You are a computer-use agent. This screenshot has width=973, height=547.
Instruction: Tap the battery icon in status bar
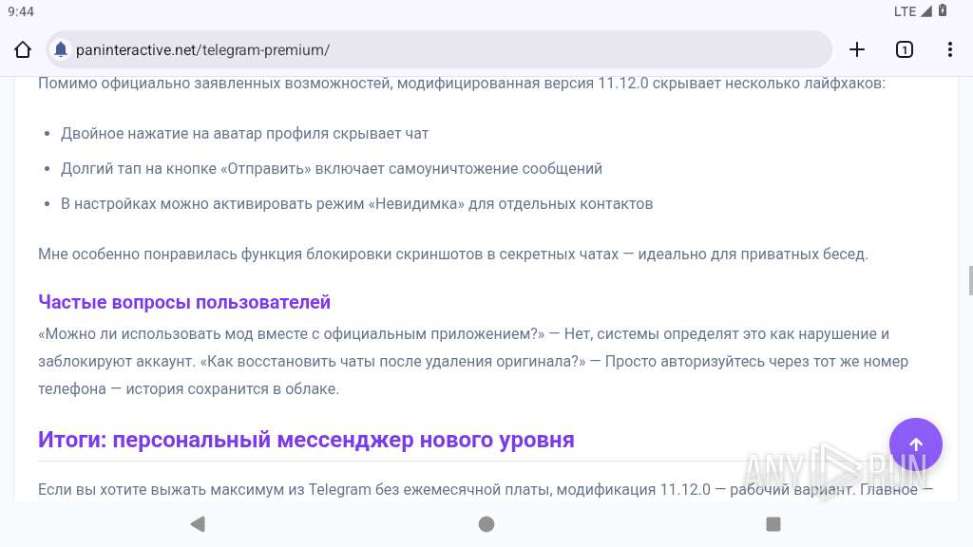tap(943, 10)
